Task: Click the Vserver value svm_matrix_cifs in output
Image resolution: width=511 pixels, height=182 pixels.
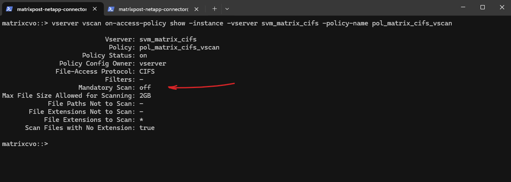Action: coord(168,39)
